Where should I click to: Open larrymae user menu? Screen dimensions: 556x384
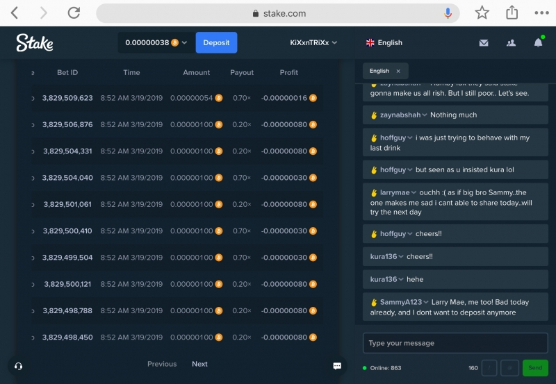[414, 193]
